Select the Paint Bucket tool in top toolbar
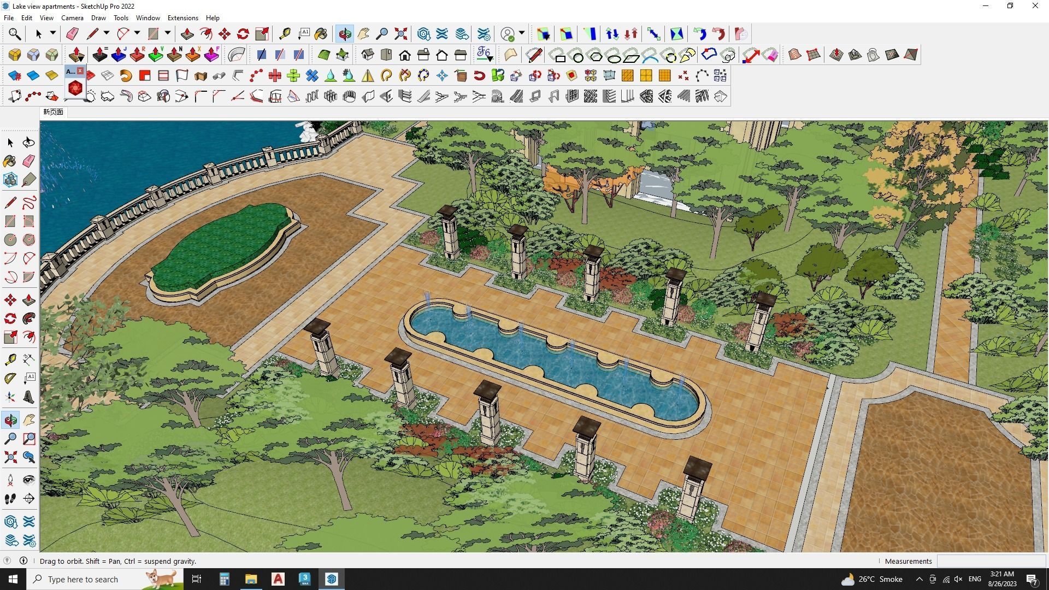 coord(321,34)
